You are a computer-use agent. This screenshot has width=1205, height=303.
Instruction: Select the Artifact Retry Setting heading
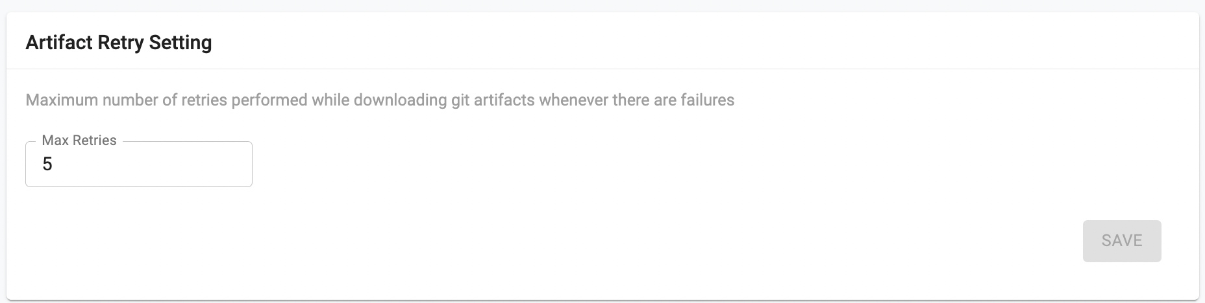(119, 43)
